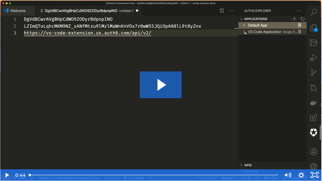Click line 1 text DgVdBCwrAVgBHpCdWO9ZODyrBdpnpINO

tap(68, 19)
